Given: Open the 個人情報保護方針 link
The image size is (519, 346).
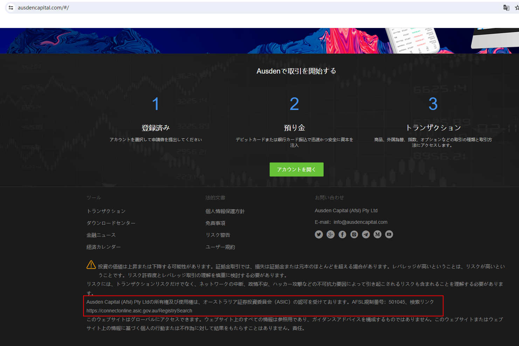Looking at the screenshot, I should coord(225,211).
